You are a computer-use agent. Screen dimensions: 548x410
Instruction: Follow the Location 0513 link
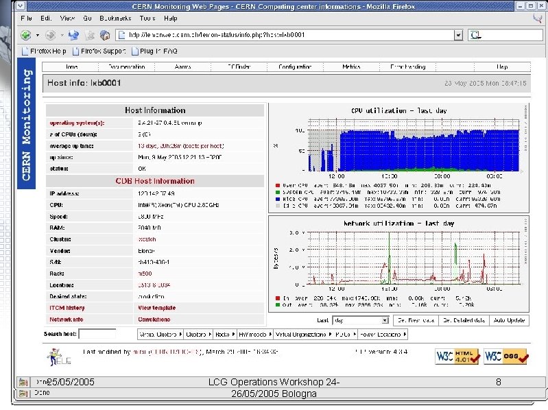[x=154, y=285]
